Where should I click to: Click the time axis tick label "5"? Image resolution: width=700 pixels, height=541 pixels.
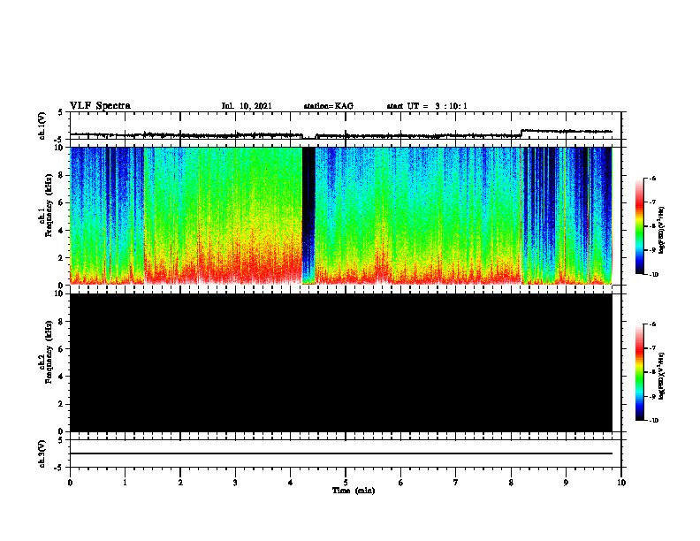click(x=346, y=483)
